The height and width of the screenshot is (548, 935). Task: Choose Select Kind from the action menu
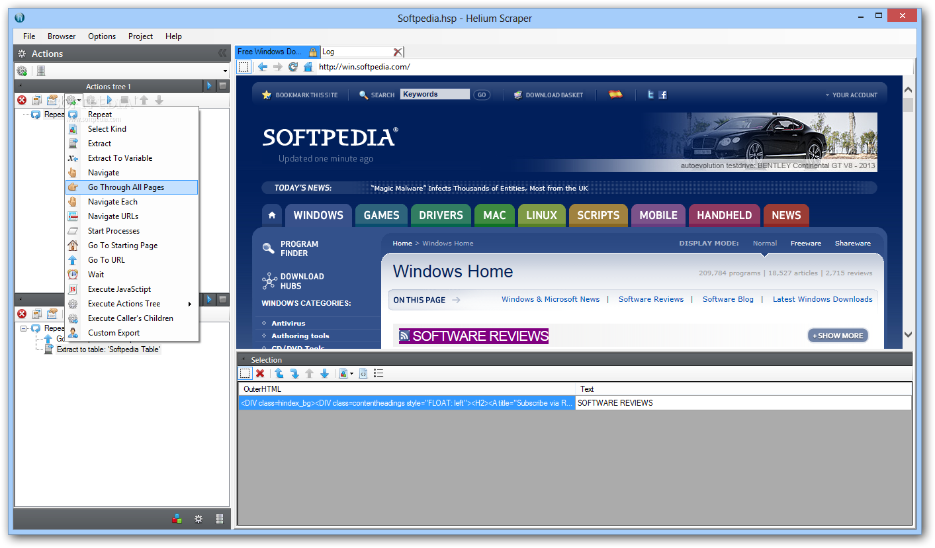tap(132, 129)
